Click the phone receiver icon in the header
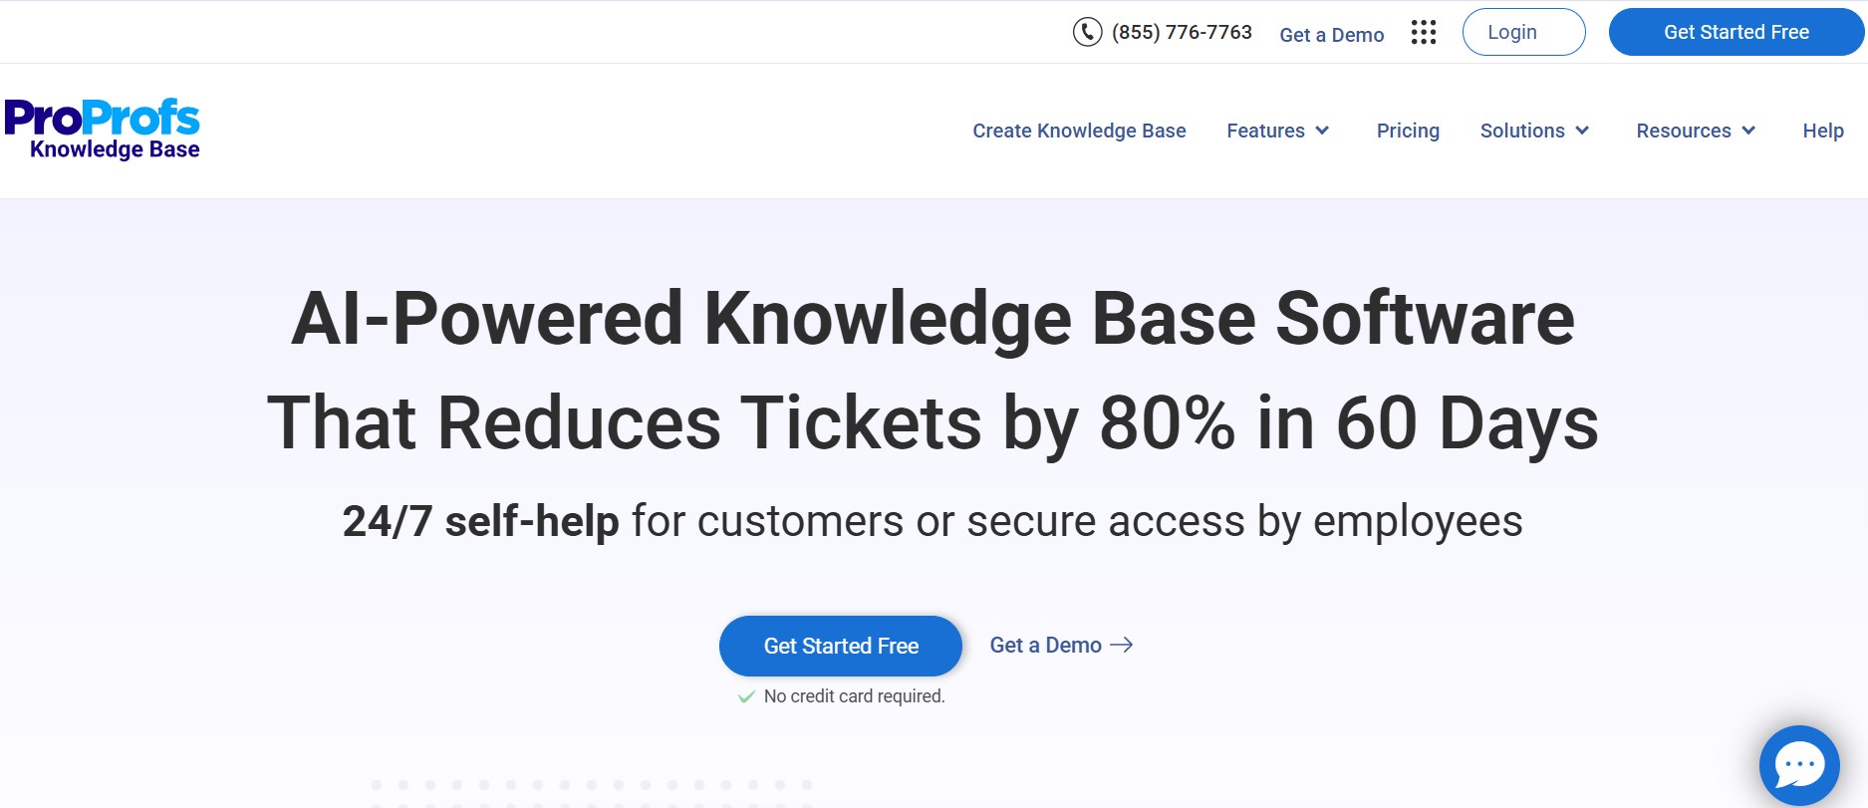This screenshot has height=808, width=1868. click(x=1086, y=32)
